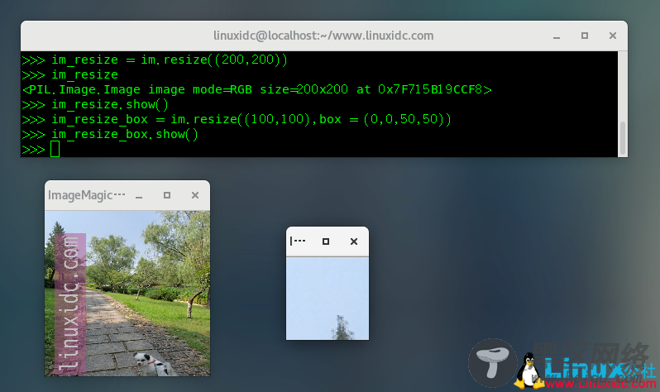Image resolution: width=660 pixels, height=392 pixels.
Task: Close the ImageMagick window
Action: pyautogui.click(x=195, y=195)
